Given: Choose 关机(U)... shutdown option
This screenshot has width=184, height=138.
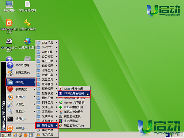Looking at the screenshot, I should click(x=21, y=128).
